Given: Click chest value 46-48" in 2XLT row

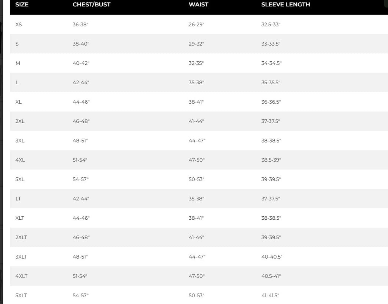Looking at the screenshot, I should [81, 237].
